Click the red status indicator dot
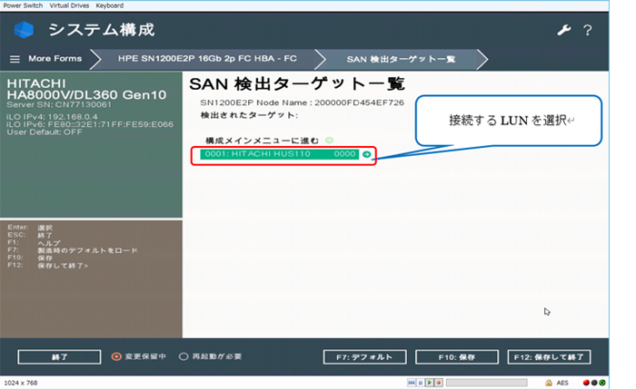The height and width of the screenshot is (389, 636). tap(586, 383)
